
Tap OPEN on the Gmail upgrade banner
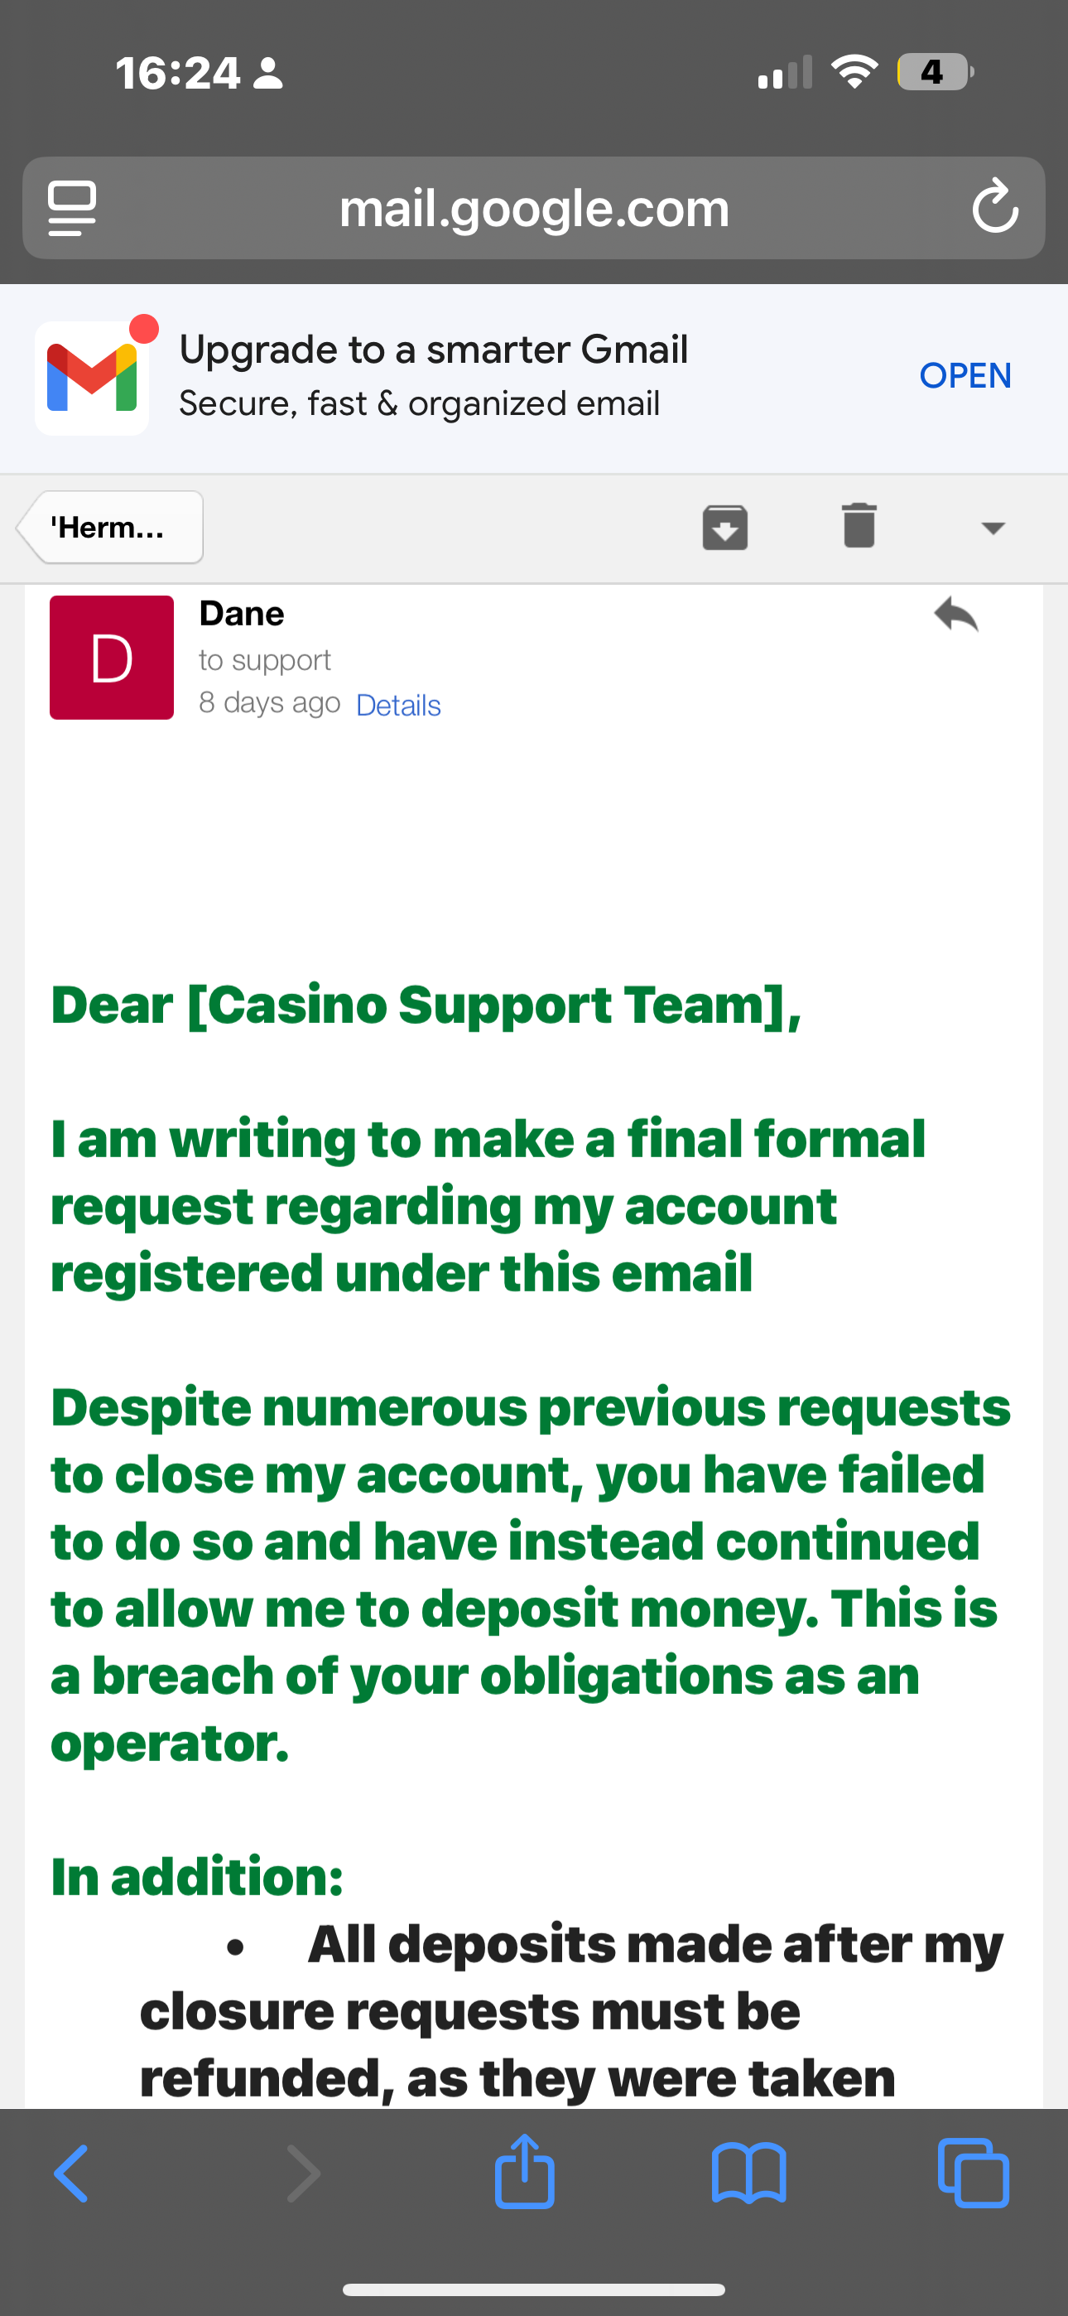[x=965, y=376]
